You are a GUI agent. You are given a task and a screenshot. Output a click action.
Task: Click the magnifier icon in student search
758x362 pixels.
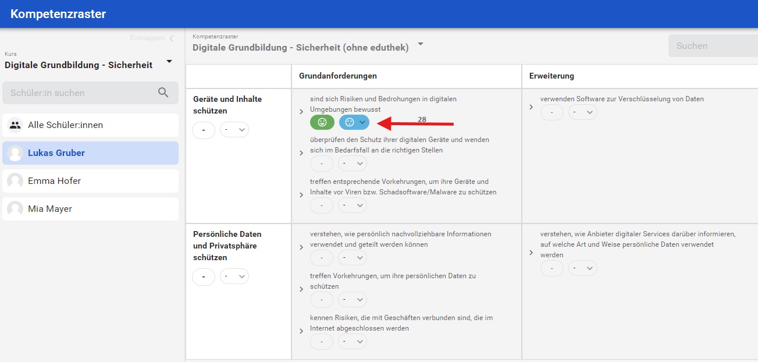(163, 93)
